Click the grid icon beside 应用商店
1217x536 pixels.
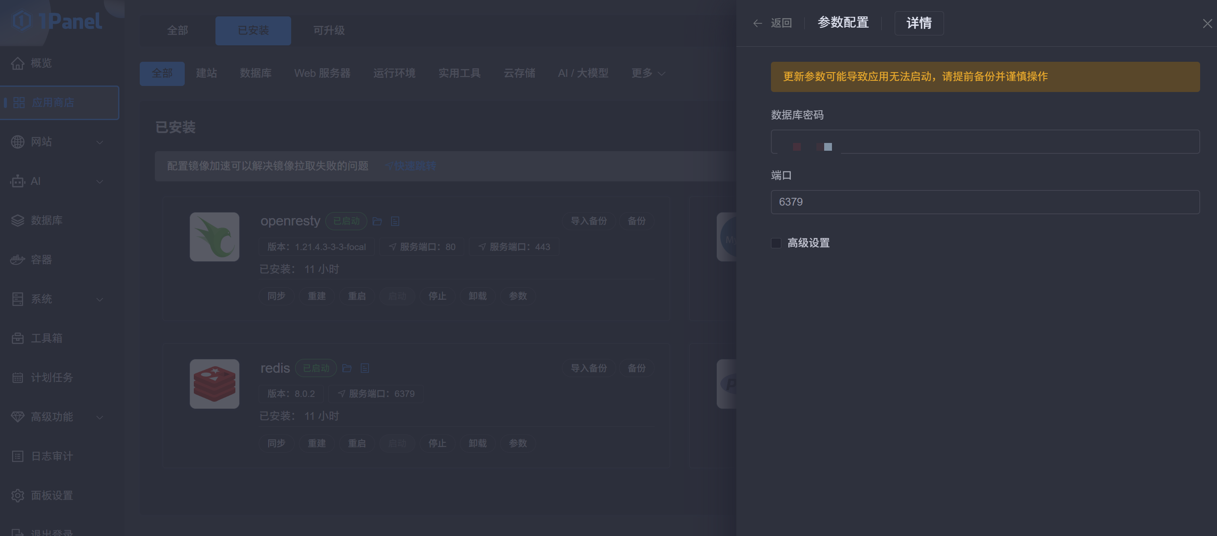19,102
